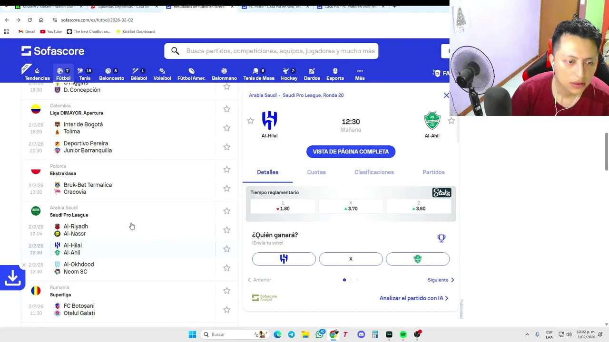Viewport: 609px width, 342px height.
Task: Open Analizar el partido con IA link
Action: (x=414, y=298)
